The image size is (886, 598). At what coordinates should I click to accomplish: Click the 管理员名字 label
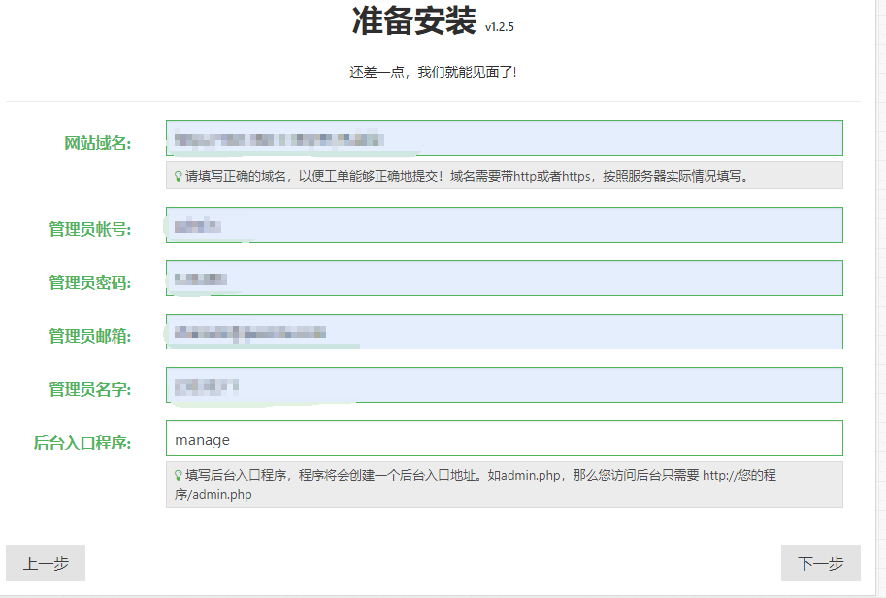pos(90,389)
